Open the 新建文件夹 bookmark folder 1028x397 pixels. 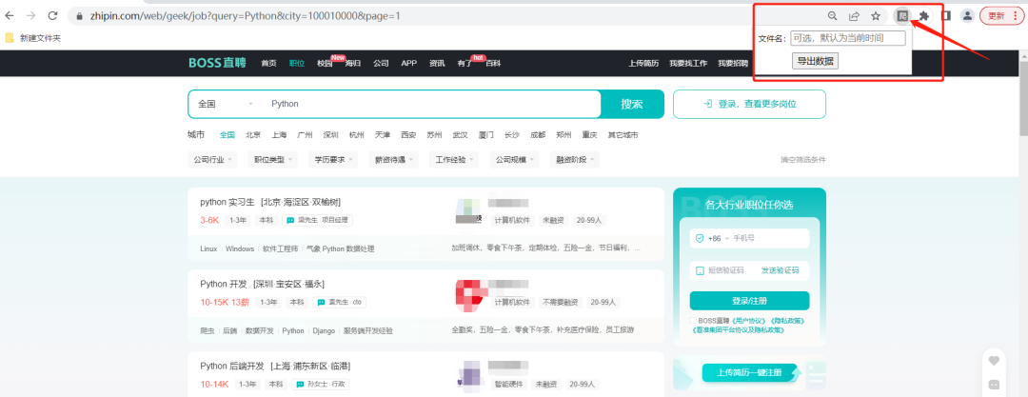click(x=32, y=38)
